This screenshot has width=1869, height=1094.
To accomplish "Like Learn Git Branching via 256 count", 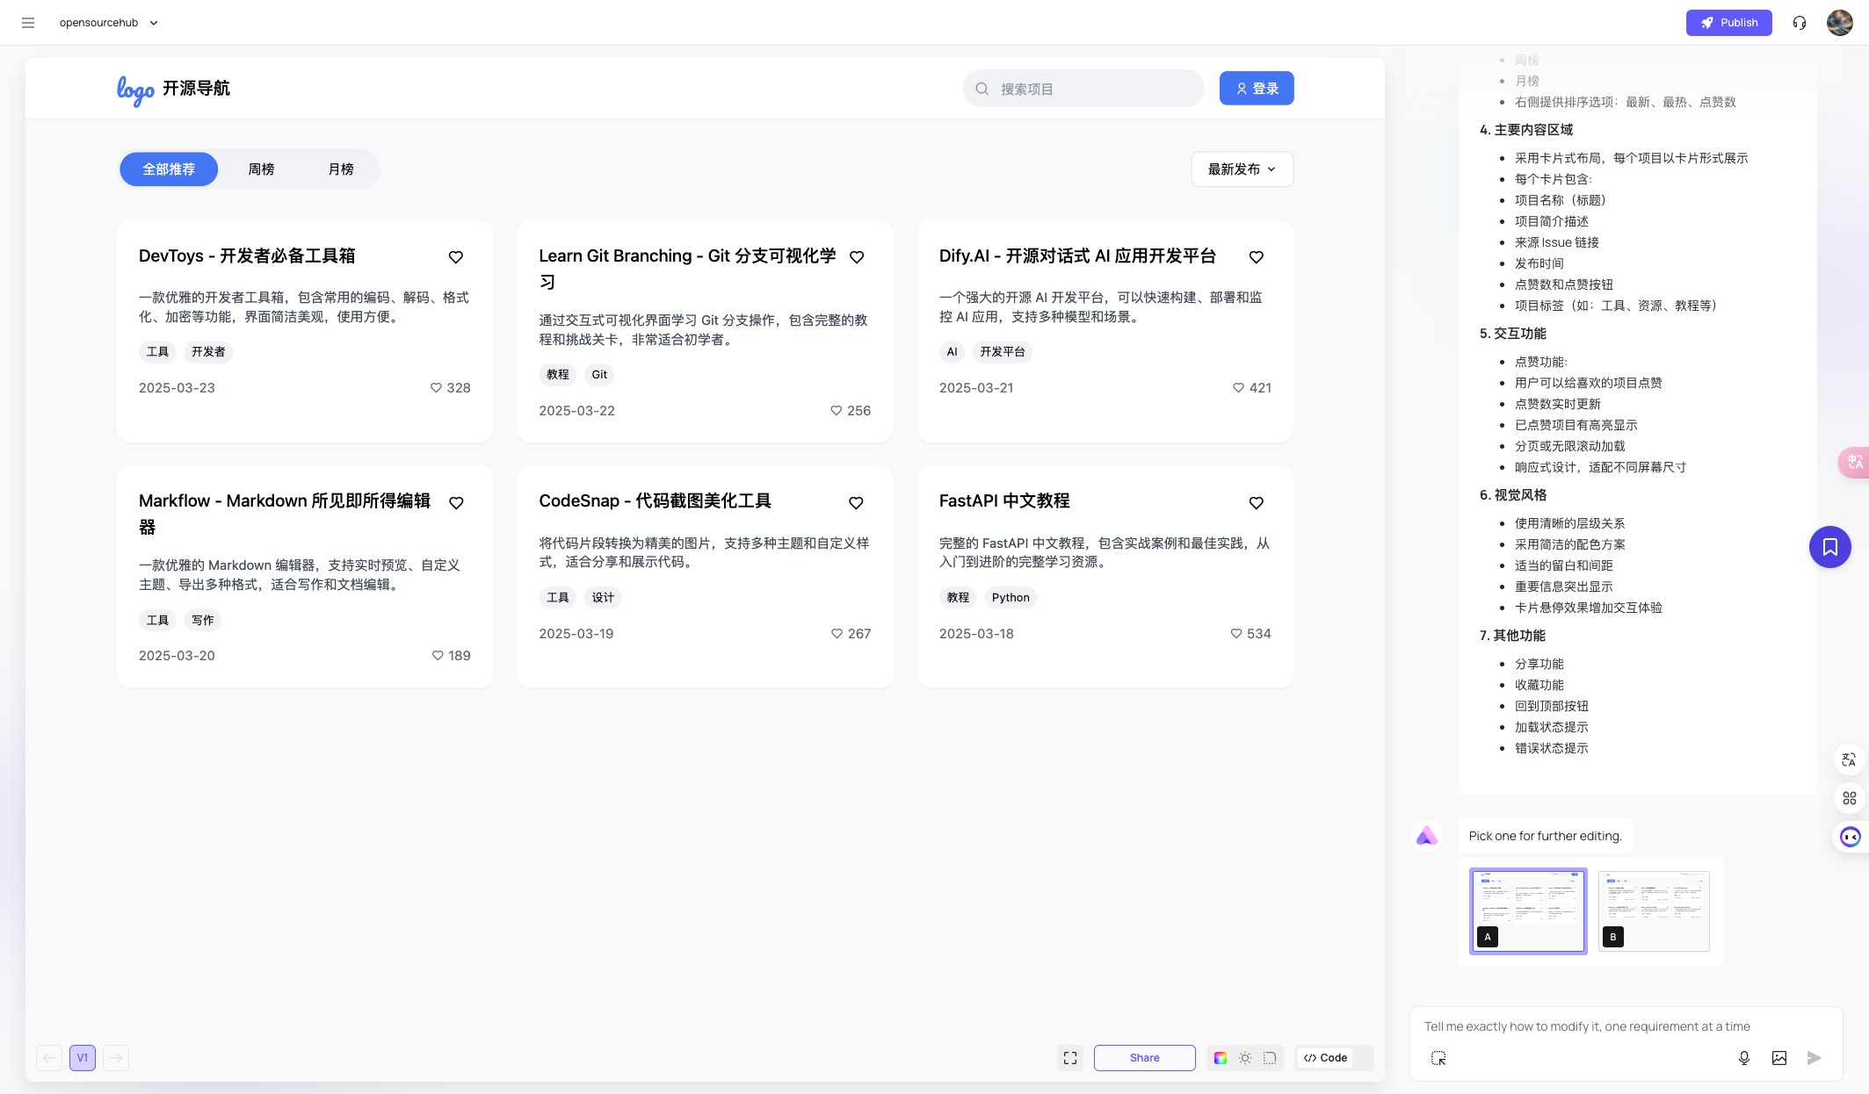I will [851, 411].
